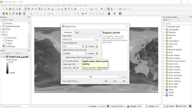This screenshot has height=108, width=192.
Task: Enable Apply random offset to point spacing
Action: pos(64,57)
